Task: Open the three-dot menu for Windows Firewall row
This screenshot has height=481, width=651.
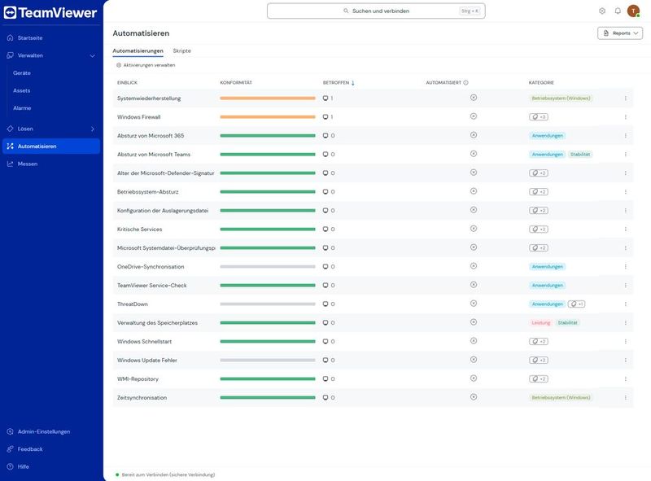Action: 625,117
